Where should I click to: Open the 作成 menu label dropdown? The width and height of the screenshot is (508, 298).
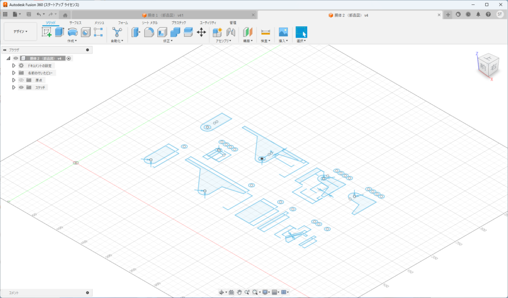[x=72, y=41]
